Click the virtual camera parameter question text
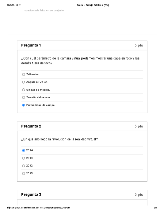Viewport: 164px width, 213px height. pos(80,61)
